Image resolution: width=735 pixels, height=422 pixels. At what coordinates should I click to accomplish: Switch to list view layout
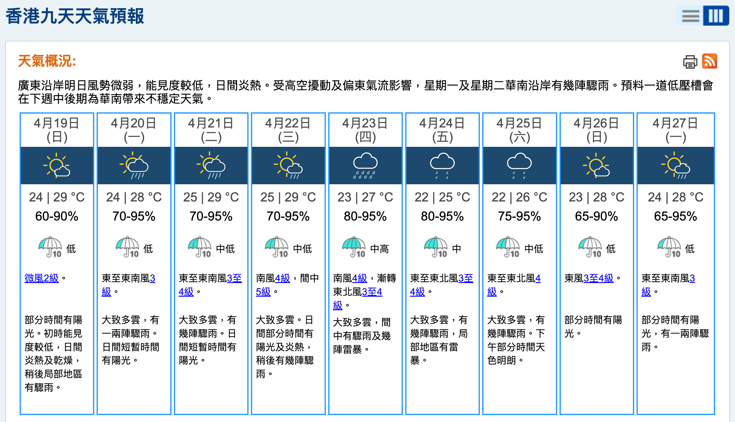[x=690, y=16]
